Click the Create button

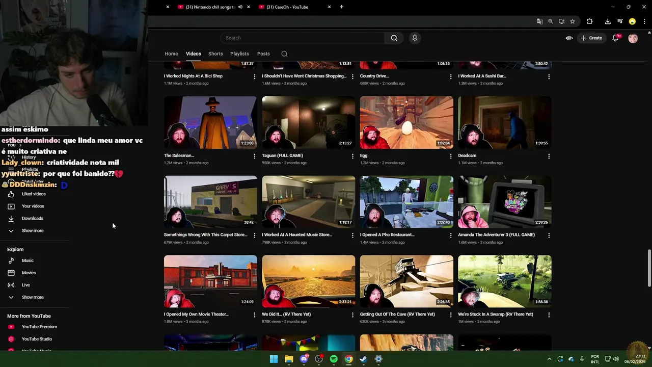(x=591, y=38)
